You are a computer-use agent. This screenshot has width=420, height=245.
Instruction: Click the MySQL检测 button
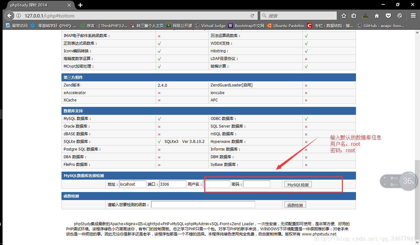[298, 184]
